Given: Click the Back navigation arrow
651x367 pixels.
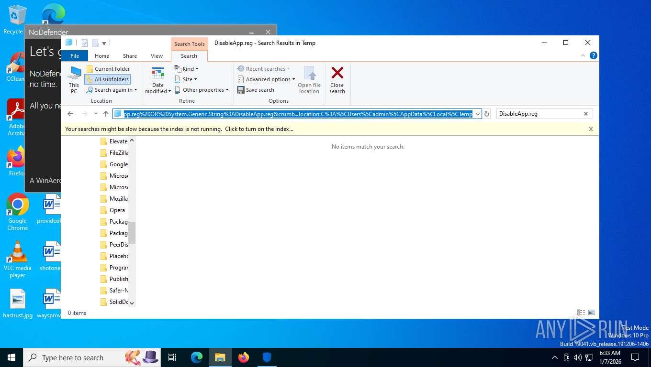Looking at the screenshot, I should 70,114.
